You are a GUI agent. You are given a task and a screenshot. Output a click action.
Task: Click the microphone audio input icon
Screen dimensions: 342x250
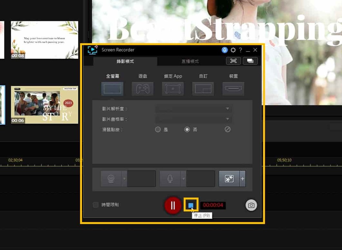(172, 179)
